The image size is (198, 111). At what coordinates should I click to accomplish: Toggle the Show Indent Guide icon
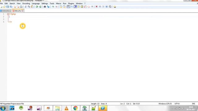point(75,7)
